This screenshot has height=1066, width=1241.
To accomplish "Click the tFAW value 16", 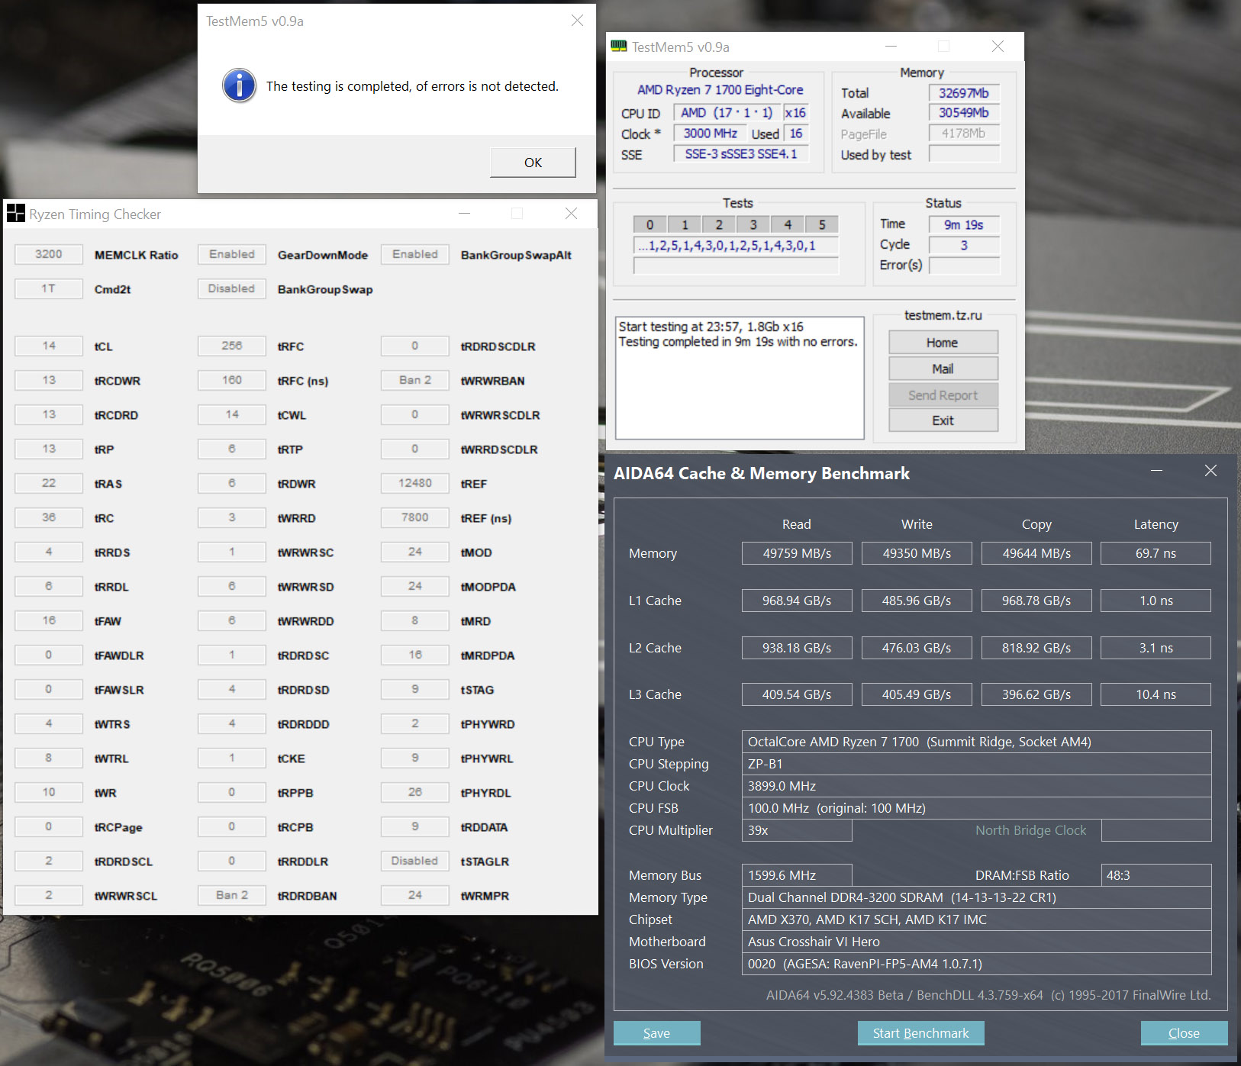I will pos(49,620).
